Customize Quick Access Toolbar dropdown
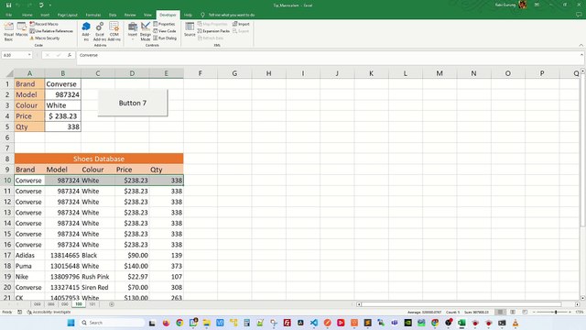Screen dimensions: 586x330 click(50, 5)
